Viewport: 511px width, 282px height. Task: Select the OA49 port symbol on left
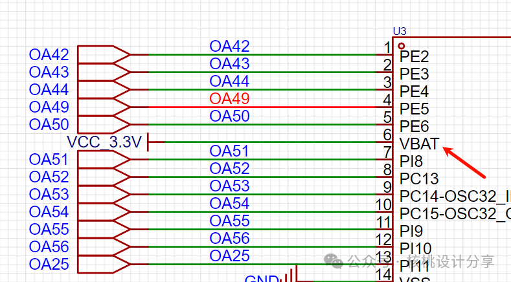click(104, 107)
